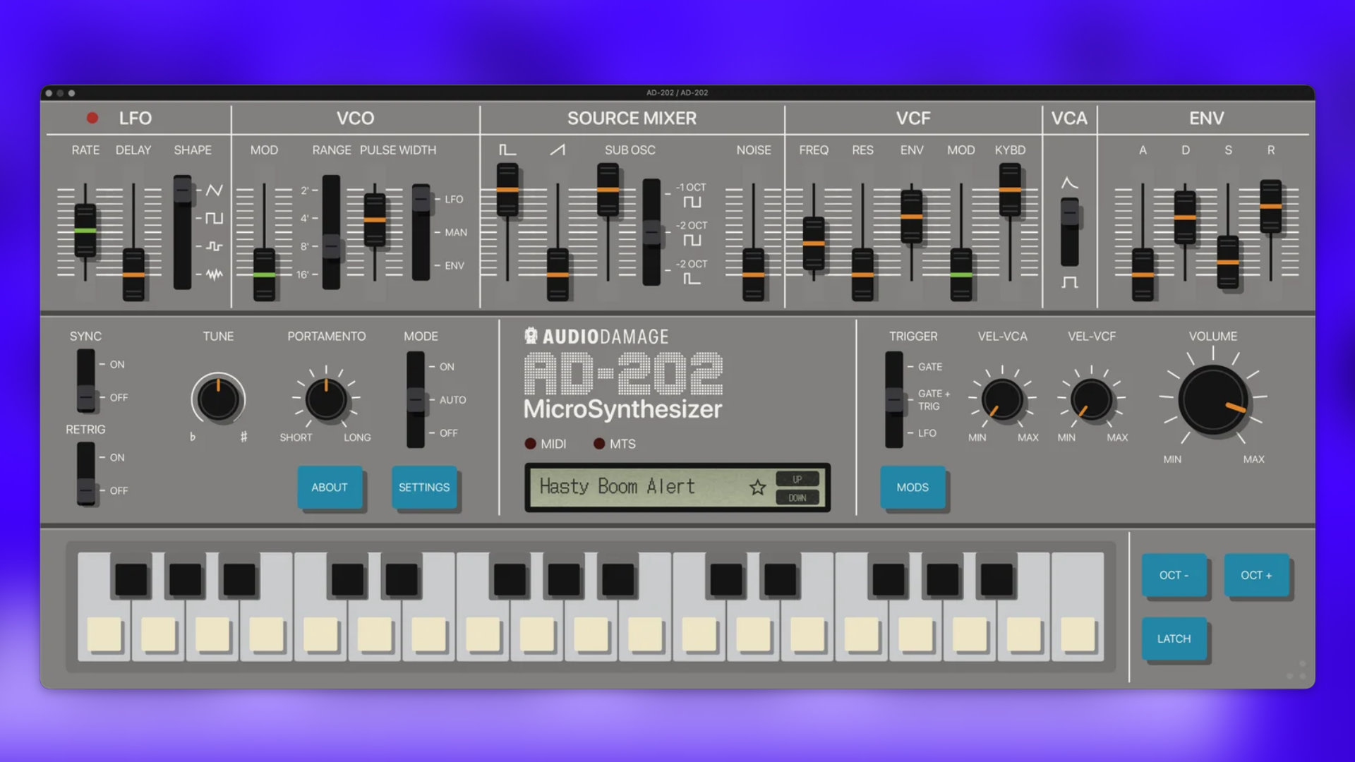Select the -2 OCT square sub oscillator icon

(692, 241)
